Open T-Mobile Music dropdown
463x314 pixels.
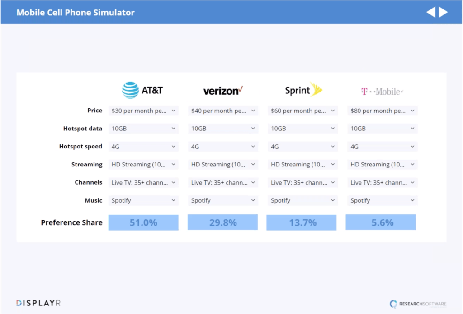coord(382,200)
